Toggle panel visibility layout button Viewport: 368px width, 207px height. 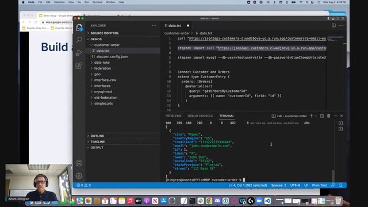333,18
